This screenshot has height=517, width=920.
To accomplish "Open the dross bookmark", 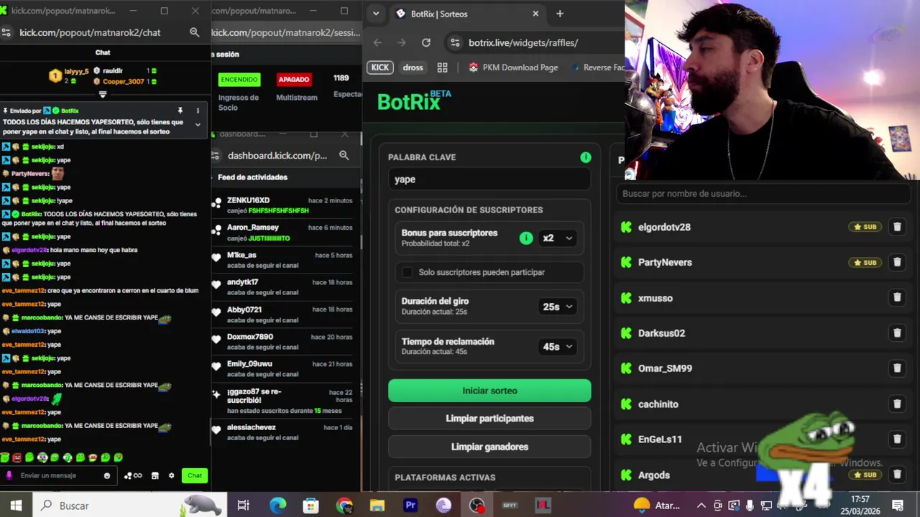I will 413,67.
